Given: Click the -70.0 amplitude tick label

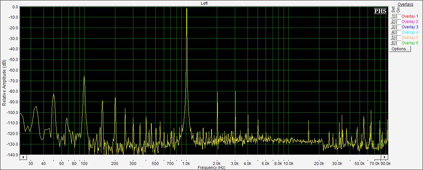Looking at the screenshot, I should pos(13,81).
